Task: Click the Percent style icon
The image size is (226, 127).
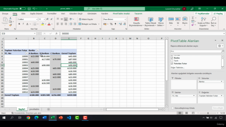Action: coord(111,24)
